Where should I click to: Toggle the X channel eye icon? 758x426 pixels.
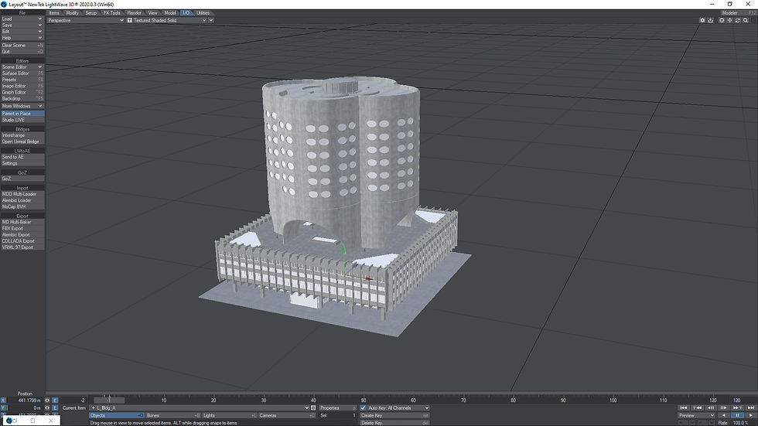coord(47,400)
